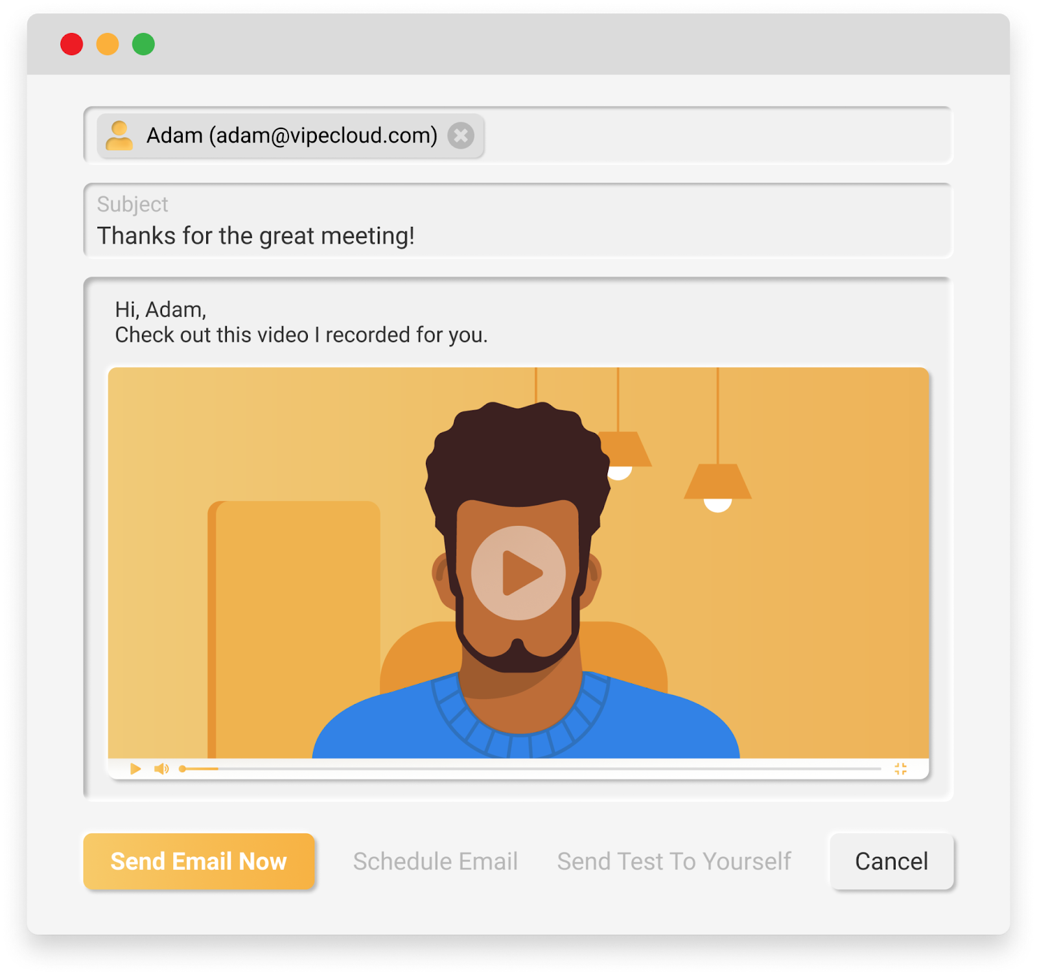Maximize the window with the green button
Image resolution: width=1037 pixels, height=975 pixels.
[143, 44]
